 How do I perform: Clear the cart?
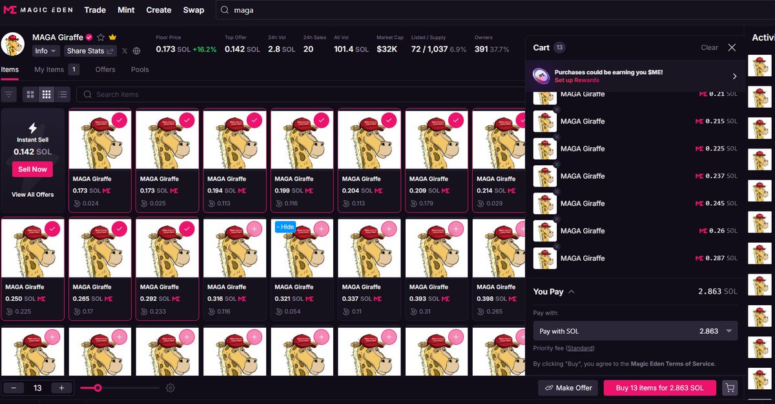pyautogui.click(x=710, y=48)
